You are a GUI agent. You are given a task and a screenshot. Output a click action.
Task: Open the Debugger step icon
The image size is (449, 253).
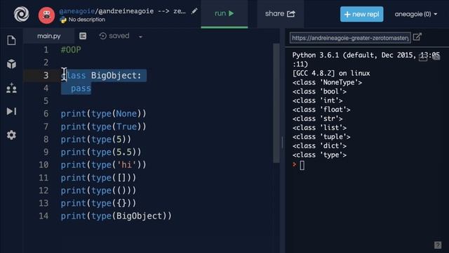coord(11,111)
